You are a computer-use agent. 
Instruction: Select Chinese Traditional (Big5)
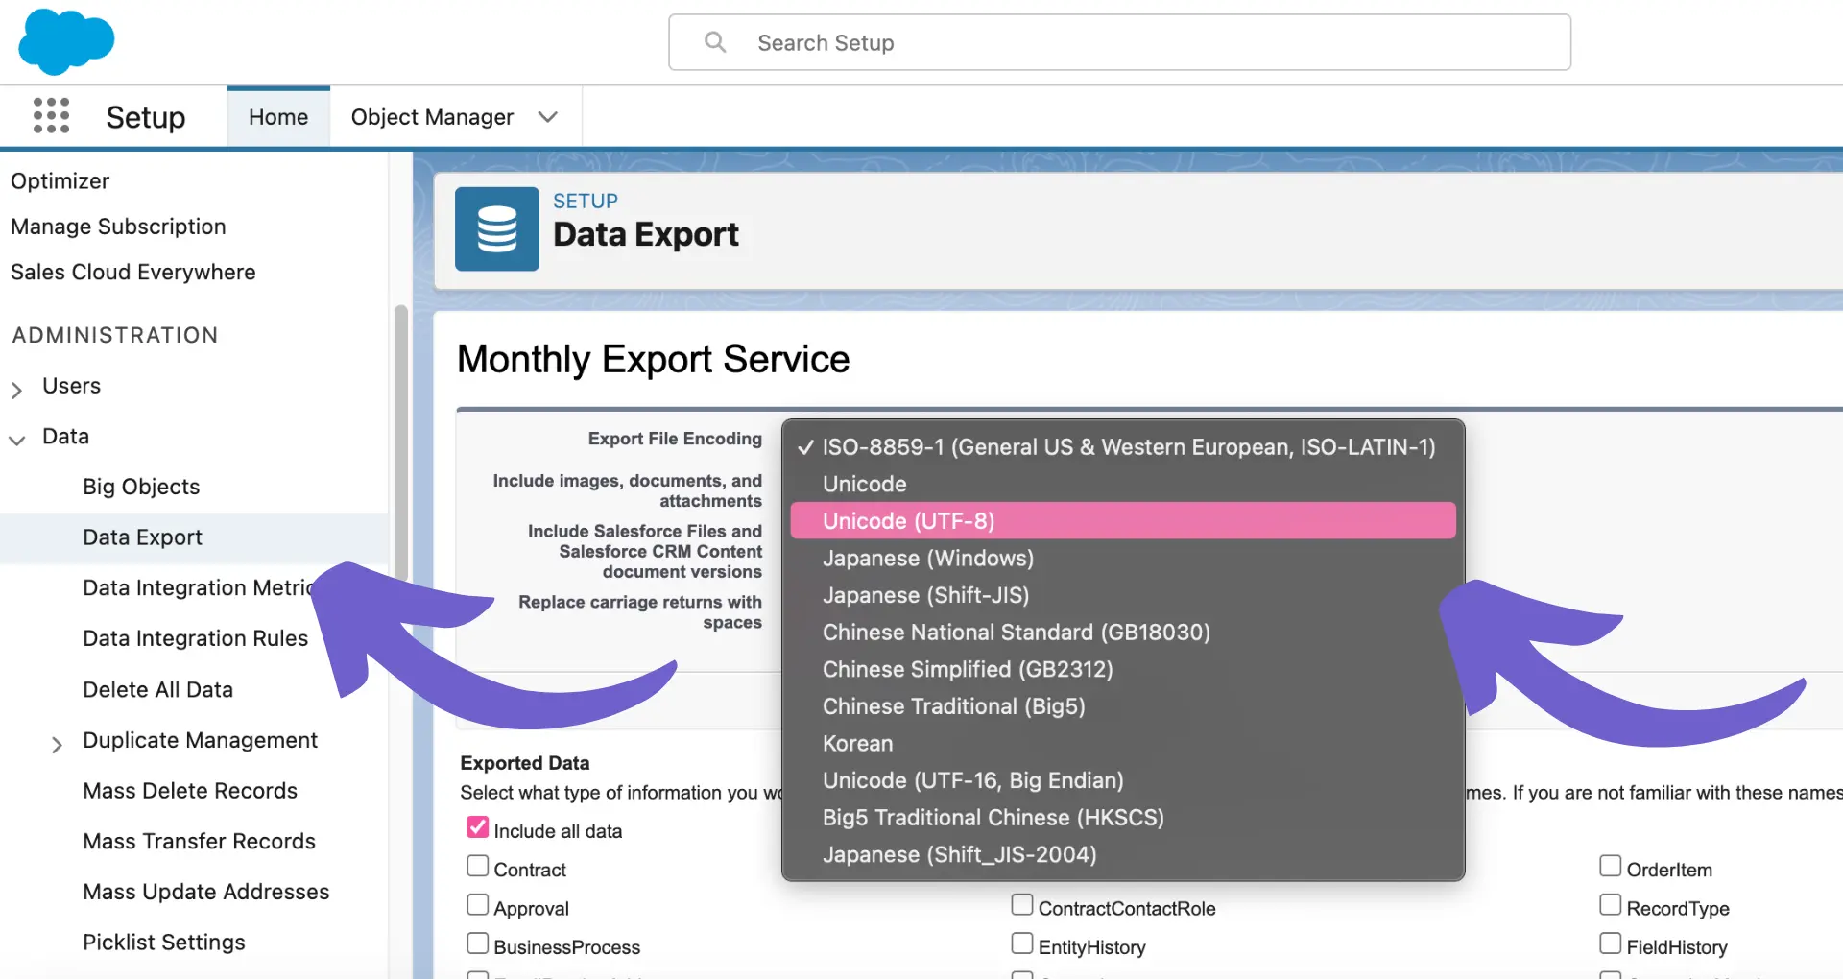tap(1123, 706)
